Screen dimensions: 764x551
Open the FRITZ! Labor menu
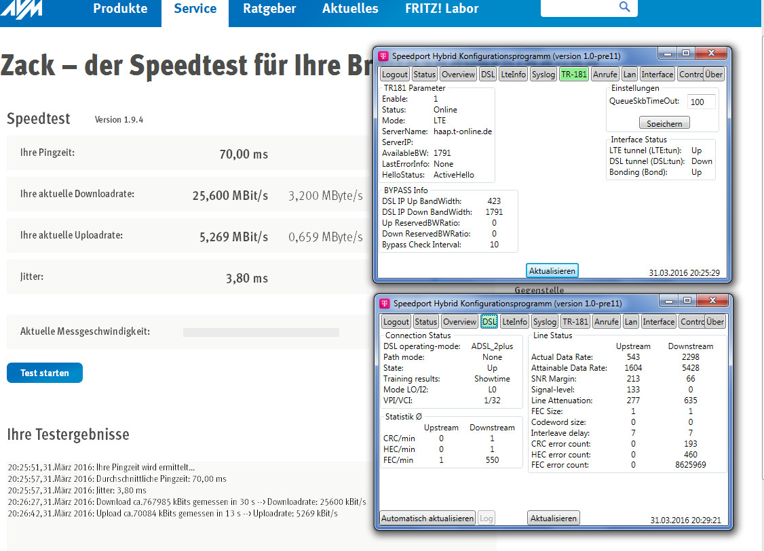442,8
